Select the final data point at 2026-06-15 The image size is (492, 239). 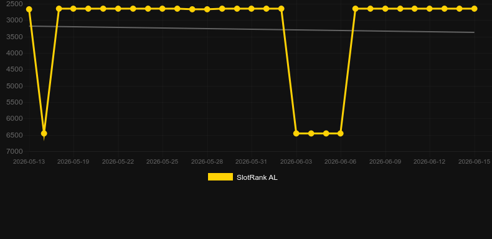[474, 9]
